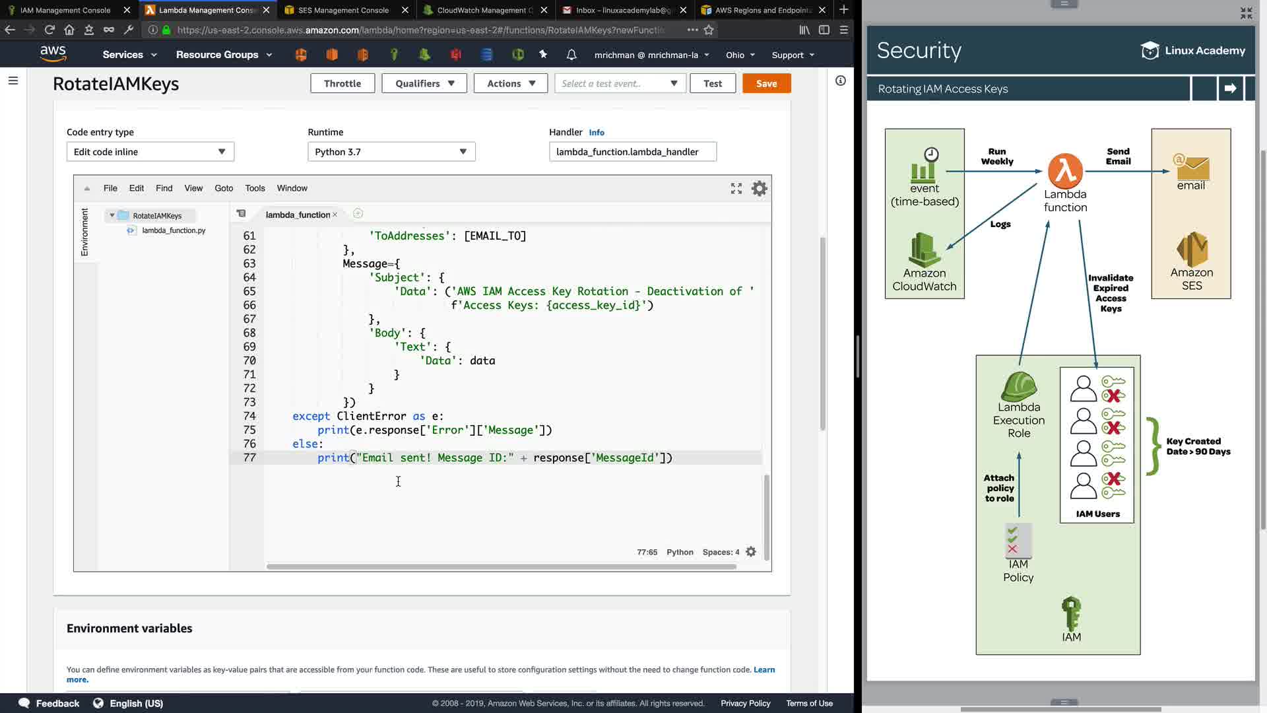Image resolution: width=1267 pixels, height=713 pixels.
Task: Click the Handler Info link
Action: click(x=597, y=133)
